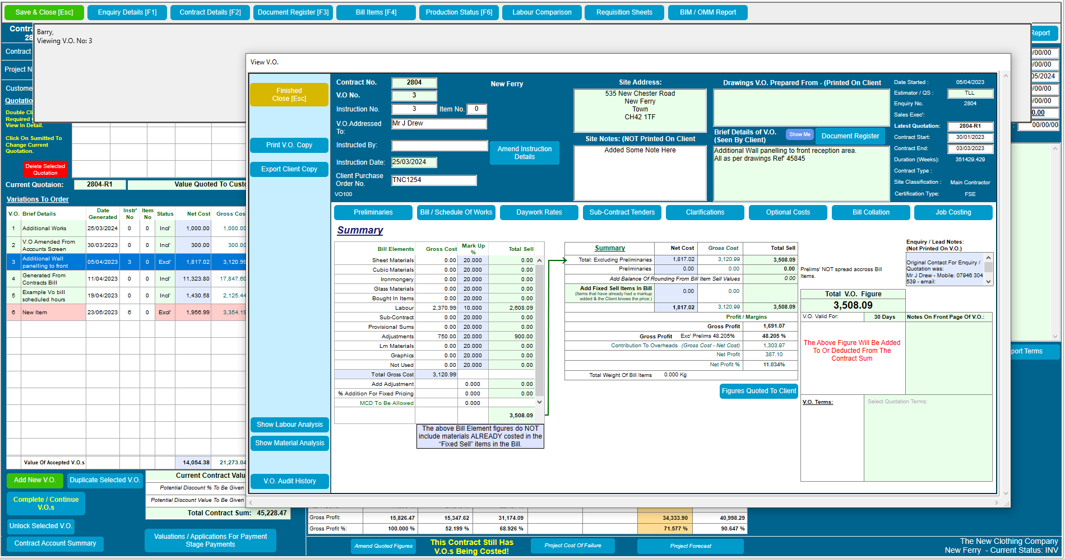The height and width of the screenshot is (559, 1065).
Task: Click Figures Quoted To Client
Action: click(758, 391)
